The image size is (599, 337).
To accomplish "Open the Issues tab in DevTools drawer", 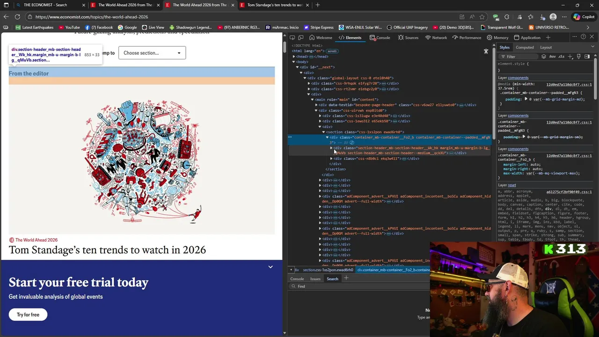I will (x=315, y=279).
